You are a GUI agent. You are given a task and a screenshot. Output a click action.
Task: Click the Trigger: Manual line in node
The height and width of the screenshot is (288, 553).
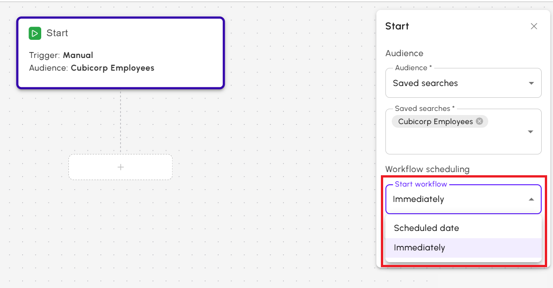tap(61, 55)
